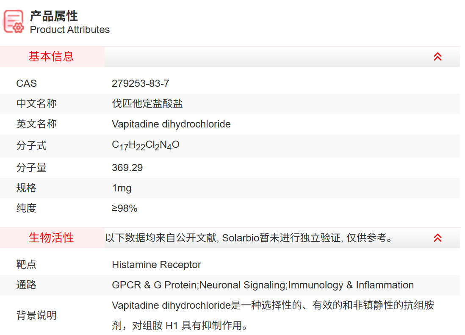Click the molecular formula C17H22Cl2N4O value
Viewport: 465px width, 335px height.
(x=146, y=144)
